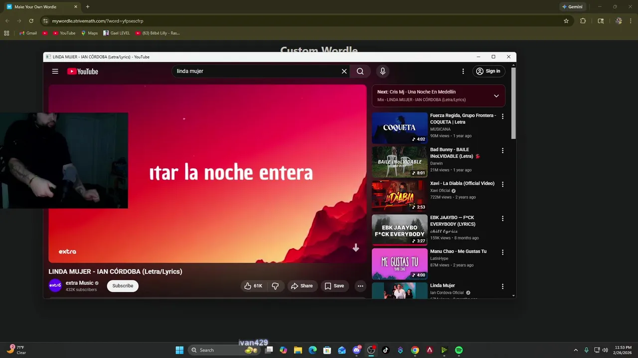Open the Bébé Lilly bookmark

pyautogui.click(x=158, y=33)
